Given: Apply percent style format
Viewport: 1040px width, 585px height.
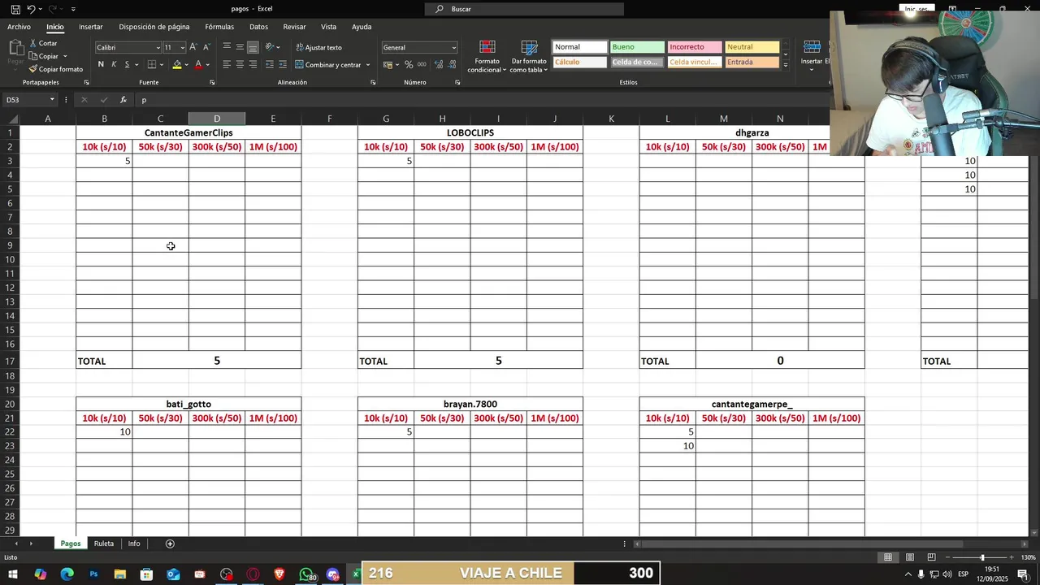Looking at the screenshot, I should [x=409, y=64].
